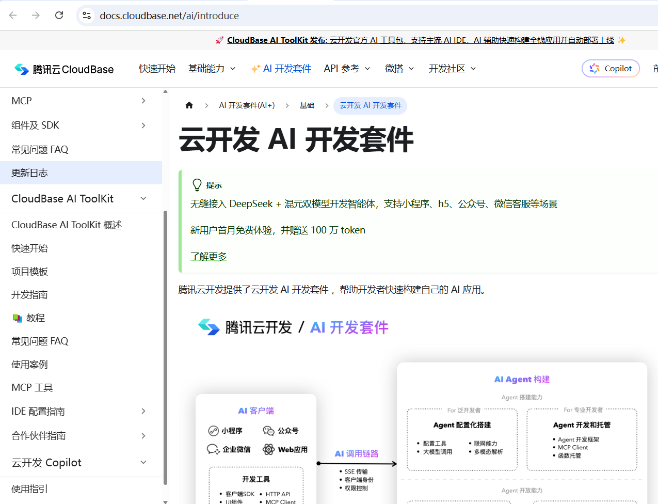Select 更新日志 in the sidebar
The height and width of the screenshot is (504, 658).
click(x=30, y=172)
